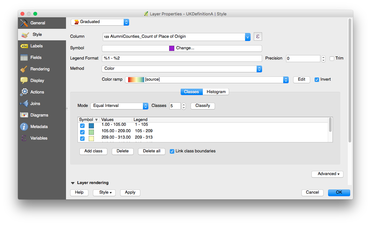Switch to the Histogram tab
This screenshot has width=371, height=225.
click(216, 92)
